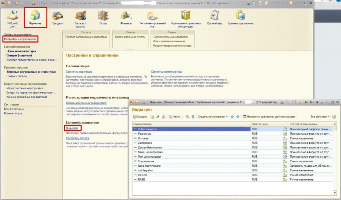341x200 pixels.
Task: Open Нормативно-справочная информация section
Action: pos(185,19)
